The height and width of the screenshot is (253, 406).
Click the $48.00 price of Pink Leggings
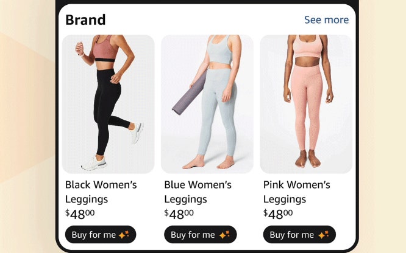click(x=278, y=214)
